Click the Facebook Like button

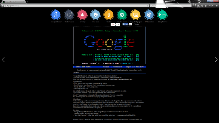pyautogui.click(x=125, y=24)
